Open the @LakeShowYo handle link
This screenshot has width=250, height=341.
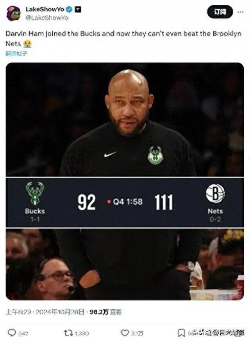click(x=47, y=18)
